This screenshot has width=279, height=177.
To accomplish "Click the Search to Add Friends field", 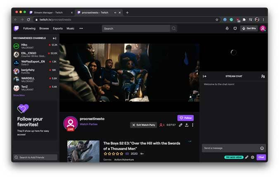I will (36, 157).
